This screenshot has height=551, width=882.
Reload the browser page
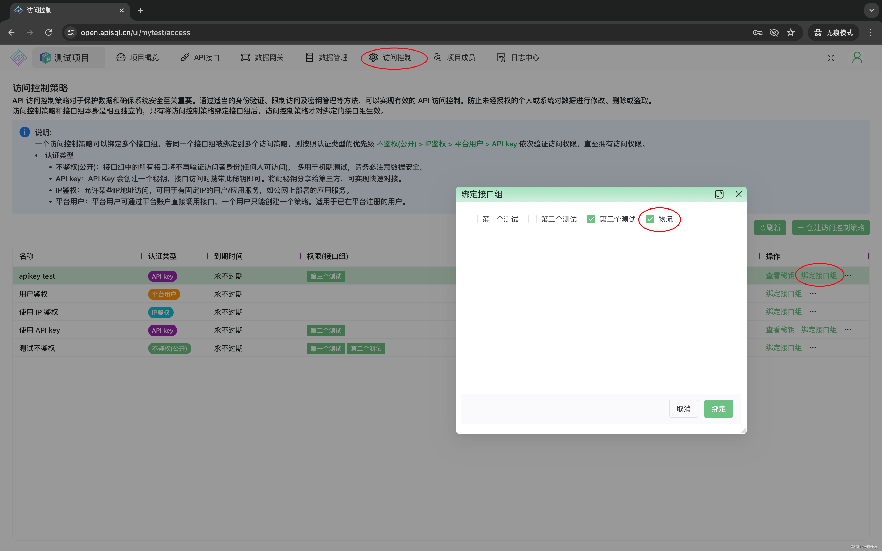[48, 32]
